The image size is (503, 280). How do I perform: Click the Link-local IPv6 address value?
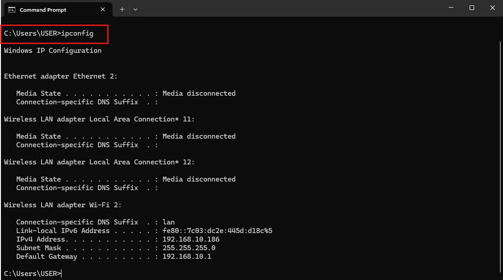coord(217,231)
